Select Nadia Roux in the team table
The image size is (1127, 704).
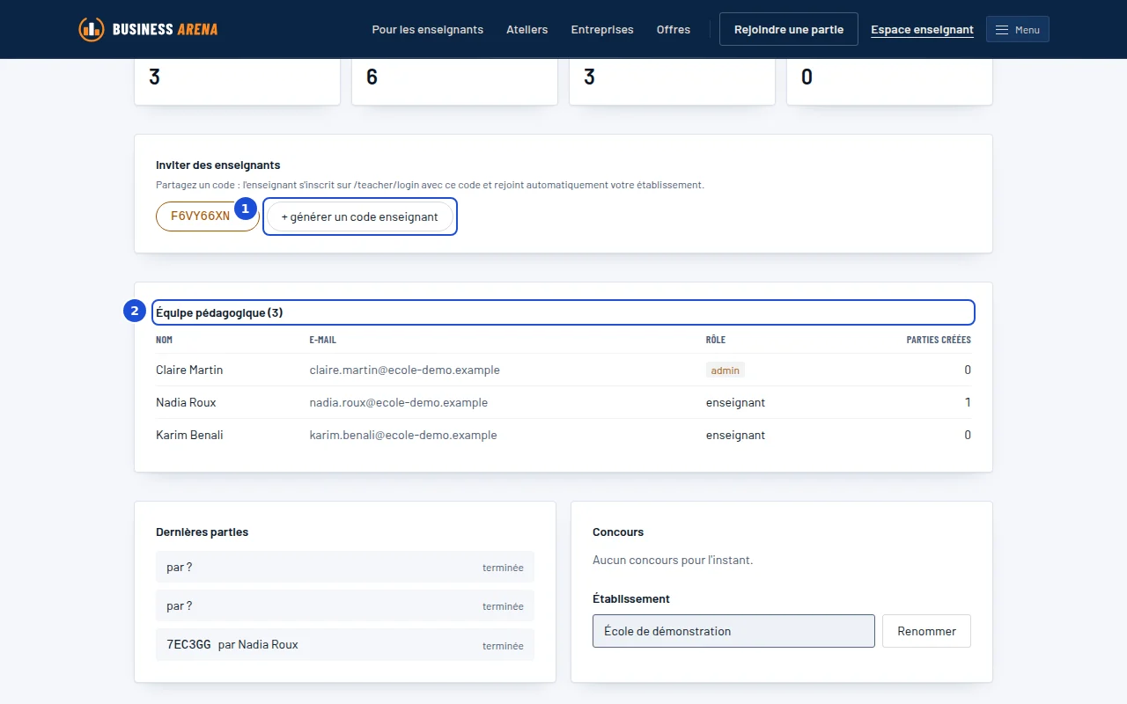pyautogui.click(x=186, y=402)
